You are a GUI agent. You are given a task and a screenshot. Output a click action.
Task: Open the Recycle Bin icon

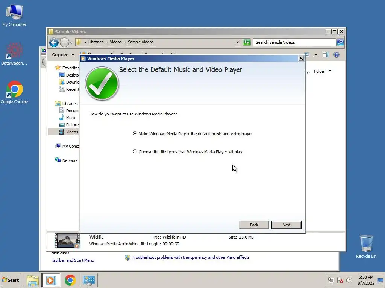click(366, 246)
